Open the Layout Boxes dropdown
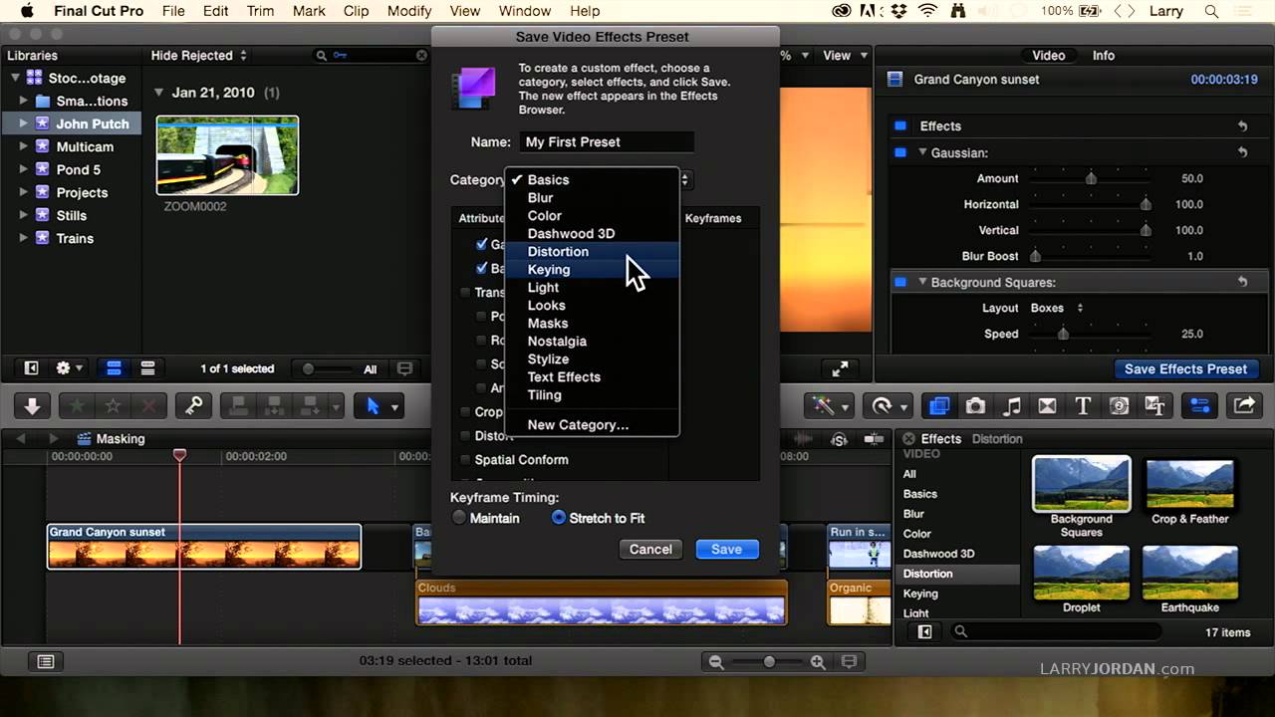This screenshot has height=717, width=1275. tap(1057, 308)
